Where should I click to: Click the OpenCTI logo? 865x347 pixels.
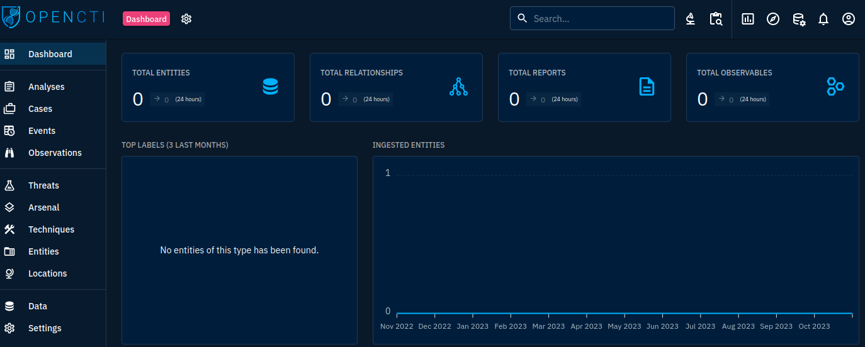[54, 18]
